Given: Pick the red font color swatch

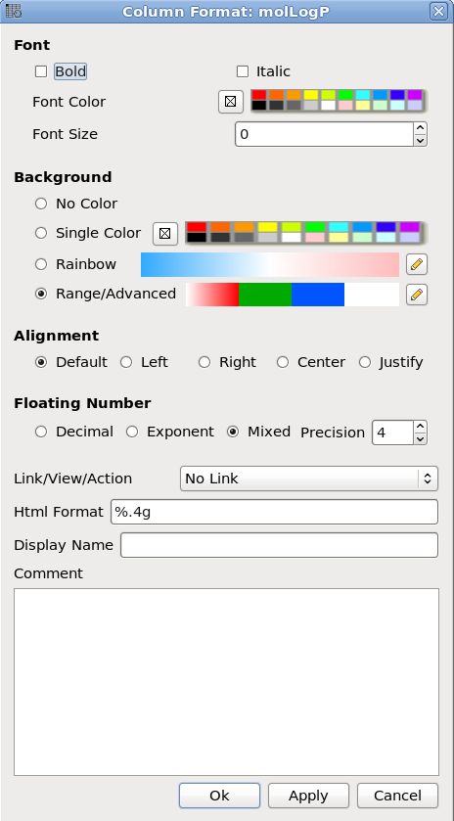Looking at the screenshot, I should (x=259, y=95).
